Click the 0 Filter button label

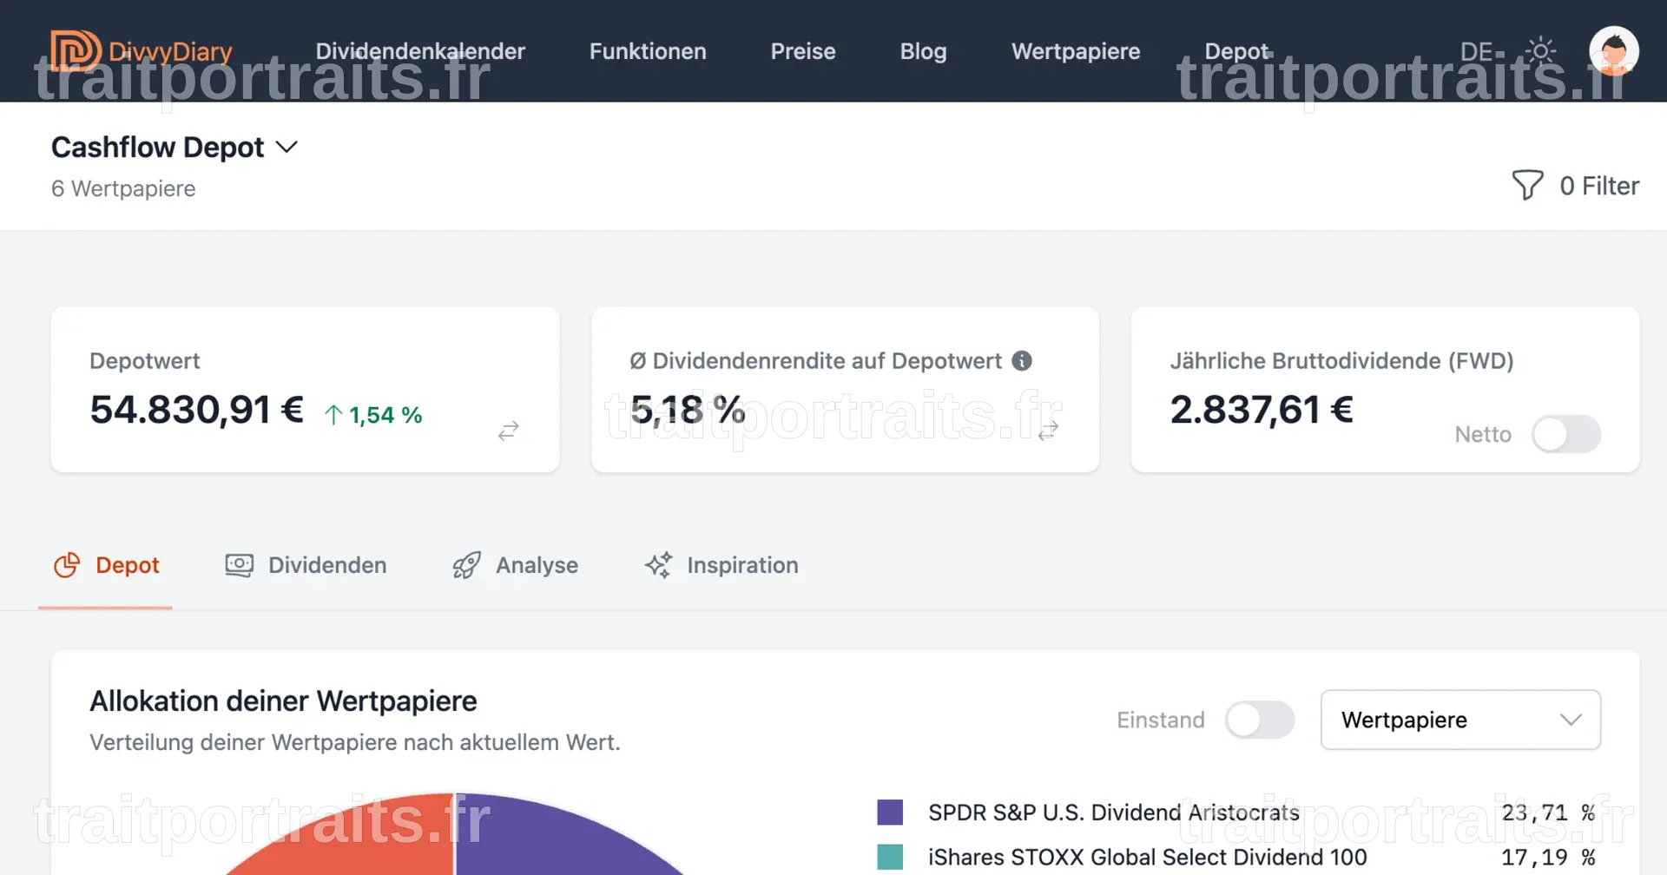click(1599, 186)
